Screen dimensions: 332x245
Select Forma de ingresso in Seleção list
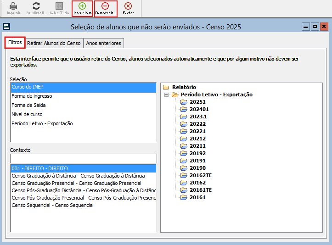pyautogui.click(x=84, y=96)
